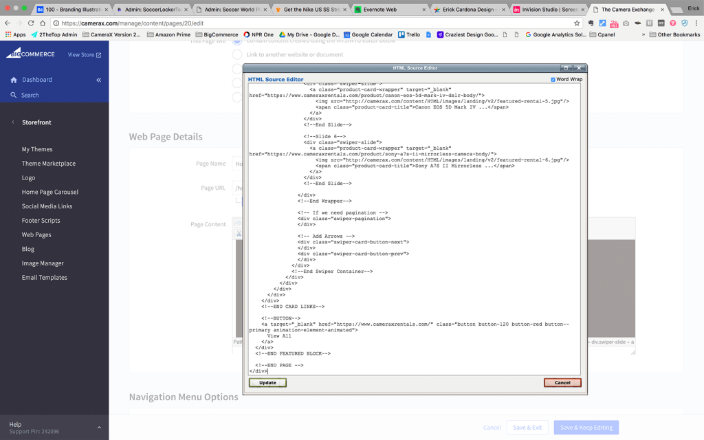This screenshot has width=704, height=440.
Task: Open the CameraX Version 2 bookmark folder
Action: pos(111,34)
